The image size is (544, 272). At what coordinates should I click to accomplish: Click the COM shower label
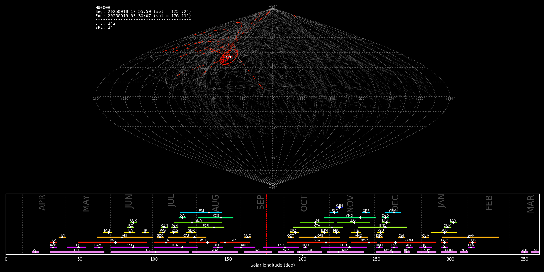coord(409,241)
